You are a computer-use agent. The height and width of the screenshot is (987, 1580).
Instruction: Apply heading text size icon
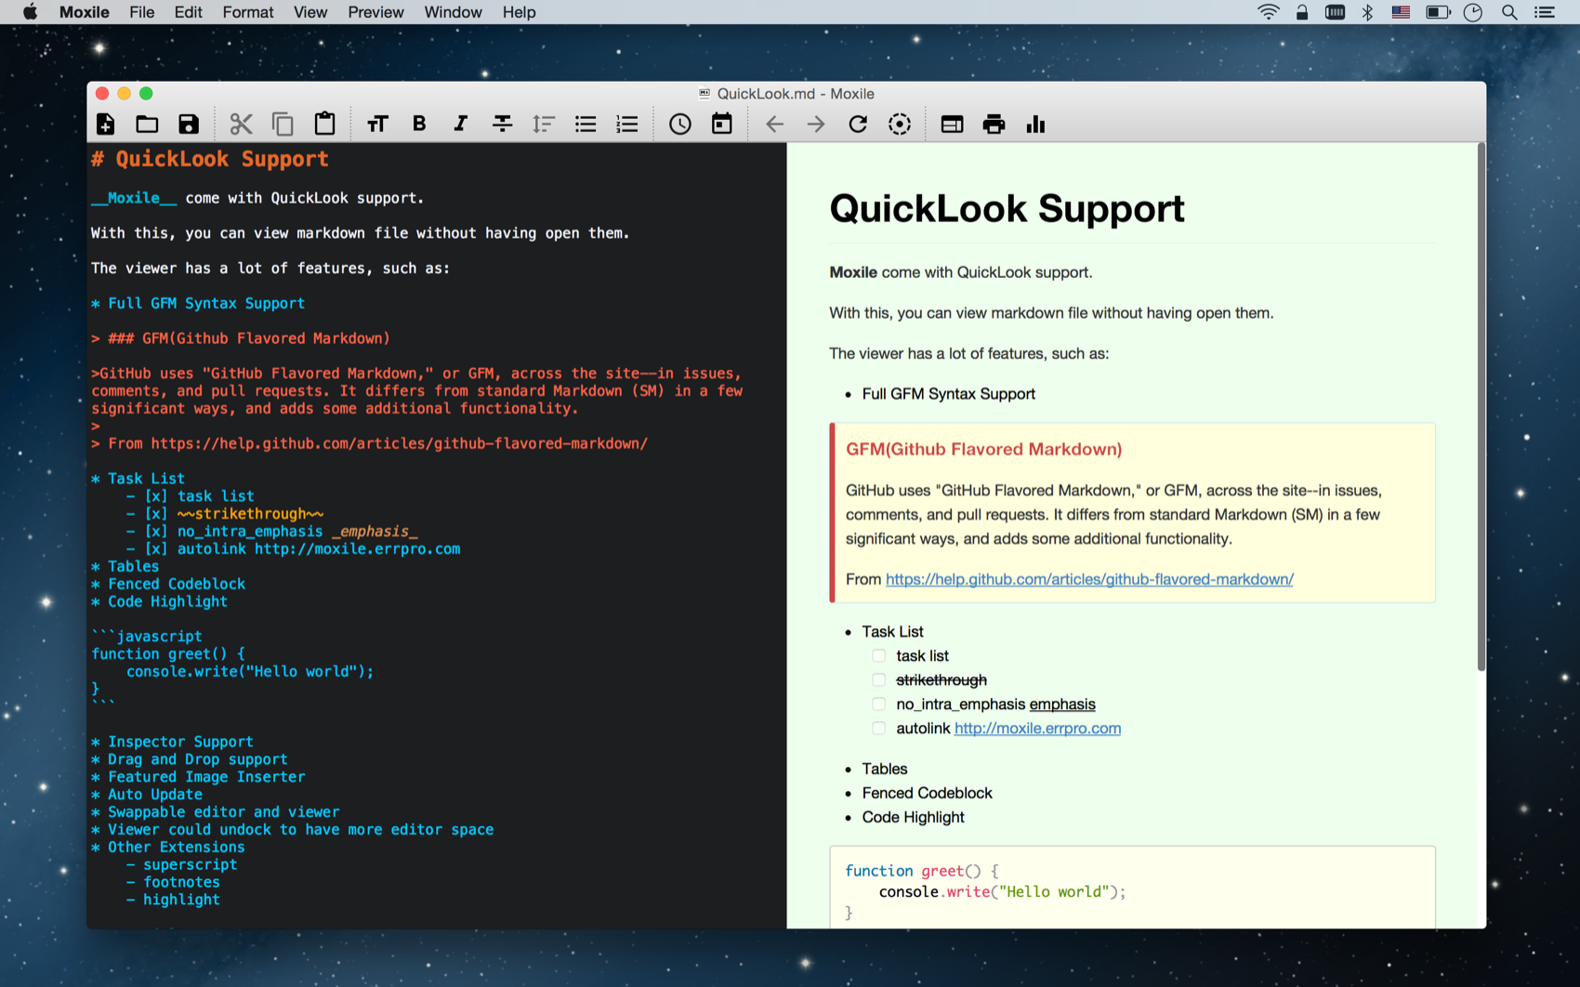tap(376, 124)
